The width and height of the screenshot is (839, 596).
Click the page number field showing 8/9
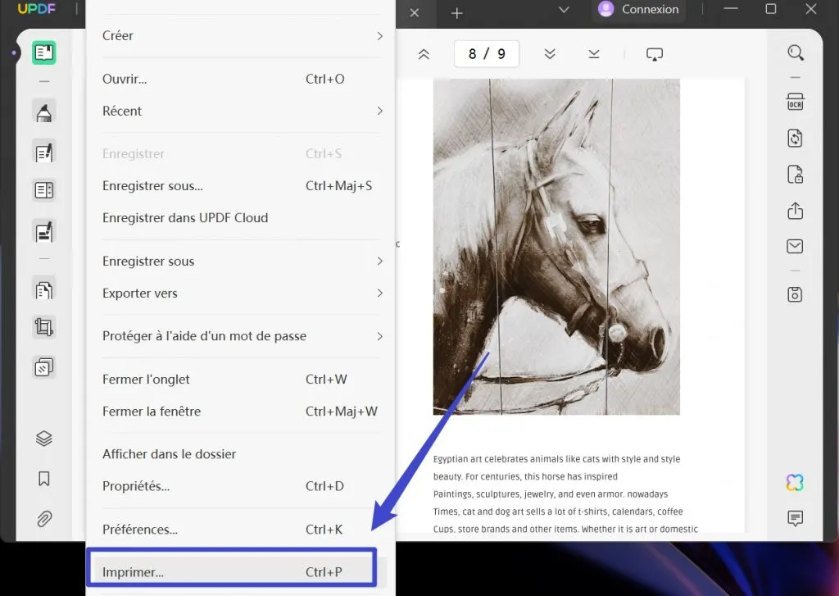[487, 52]
